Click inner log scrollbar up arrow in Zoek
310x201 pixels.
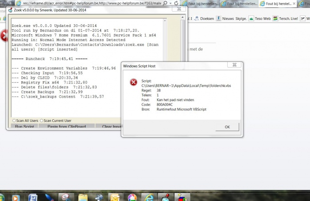point(165,20)
